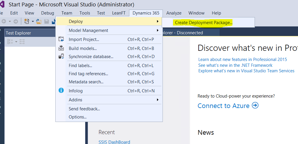
Task: Open the Addins submenu
Action: click(158, 100)
